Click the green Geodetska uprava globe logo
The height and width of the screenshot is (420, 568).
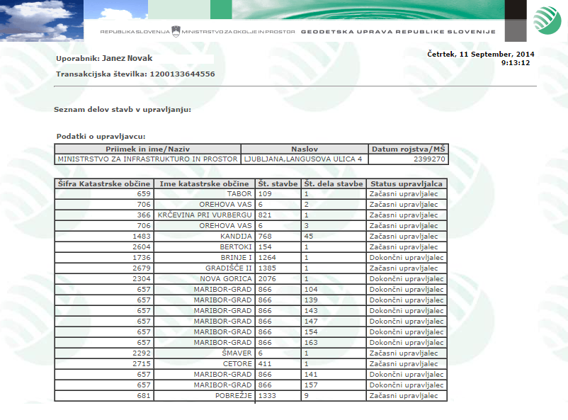(x=547, y=21)
